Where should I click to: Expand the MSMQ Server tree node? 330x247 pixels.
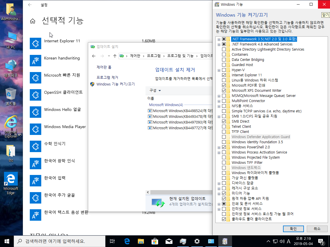pos(219,96)
